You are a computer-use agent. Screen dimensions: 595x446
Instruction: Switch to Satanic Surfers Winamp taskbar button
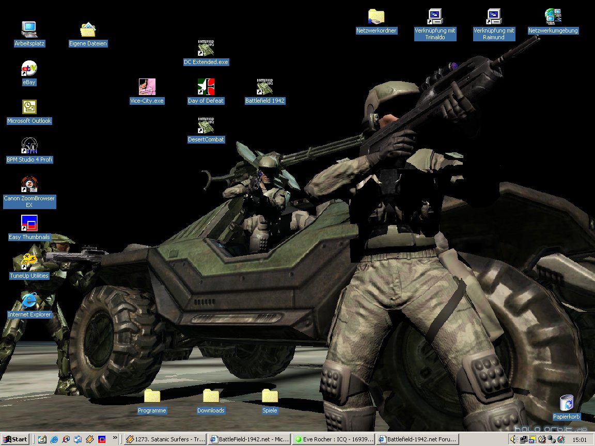pyautogui.click(x=165, y=439)
